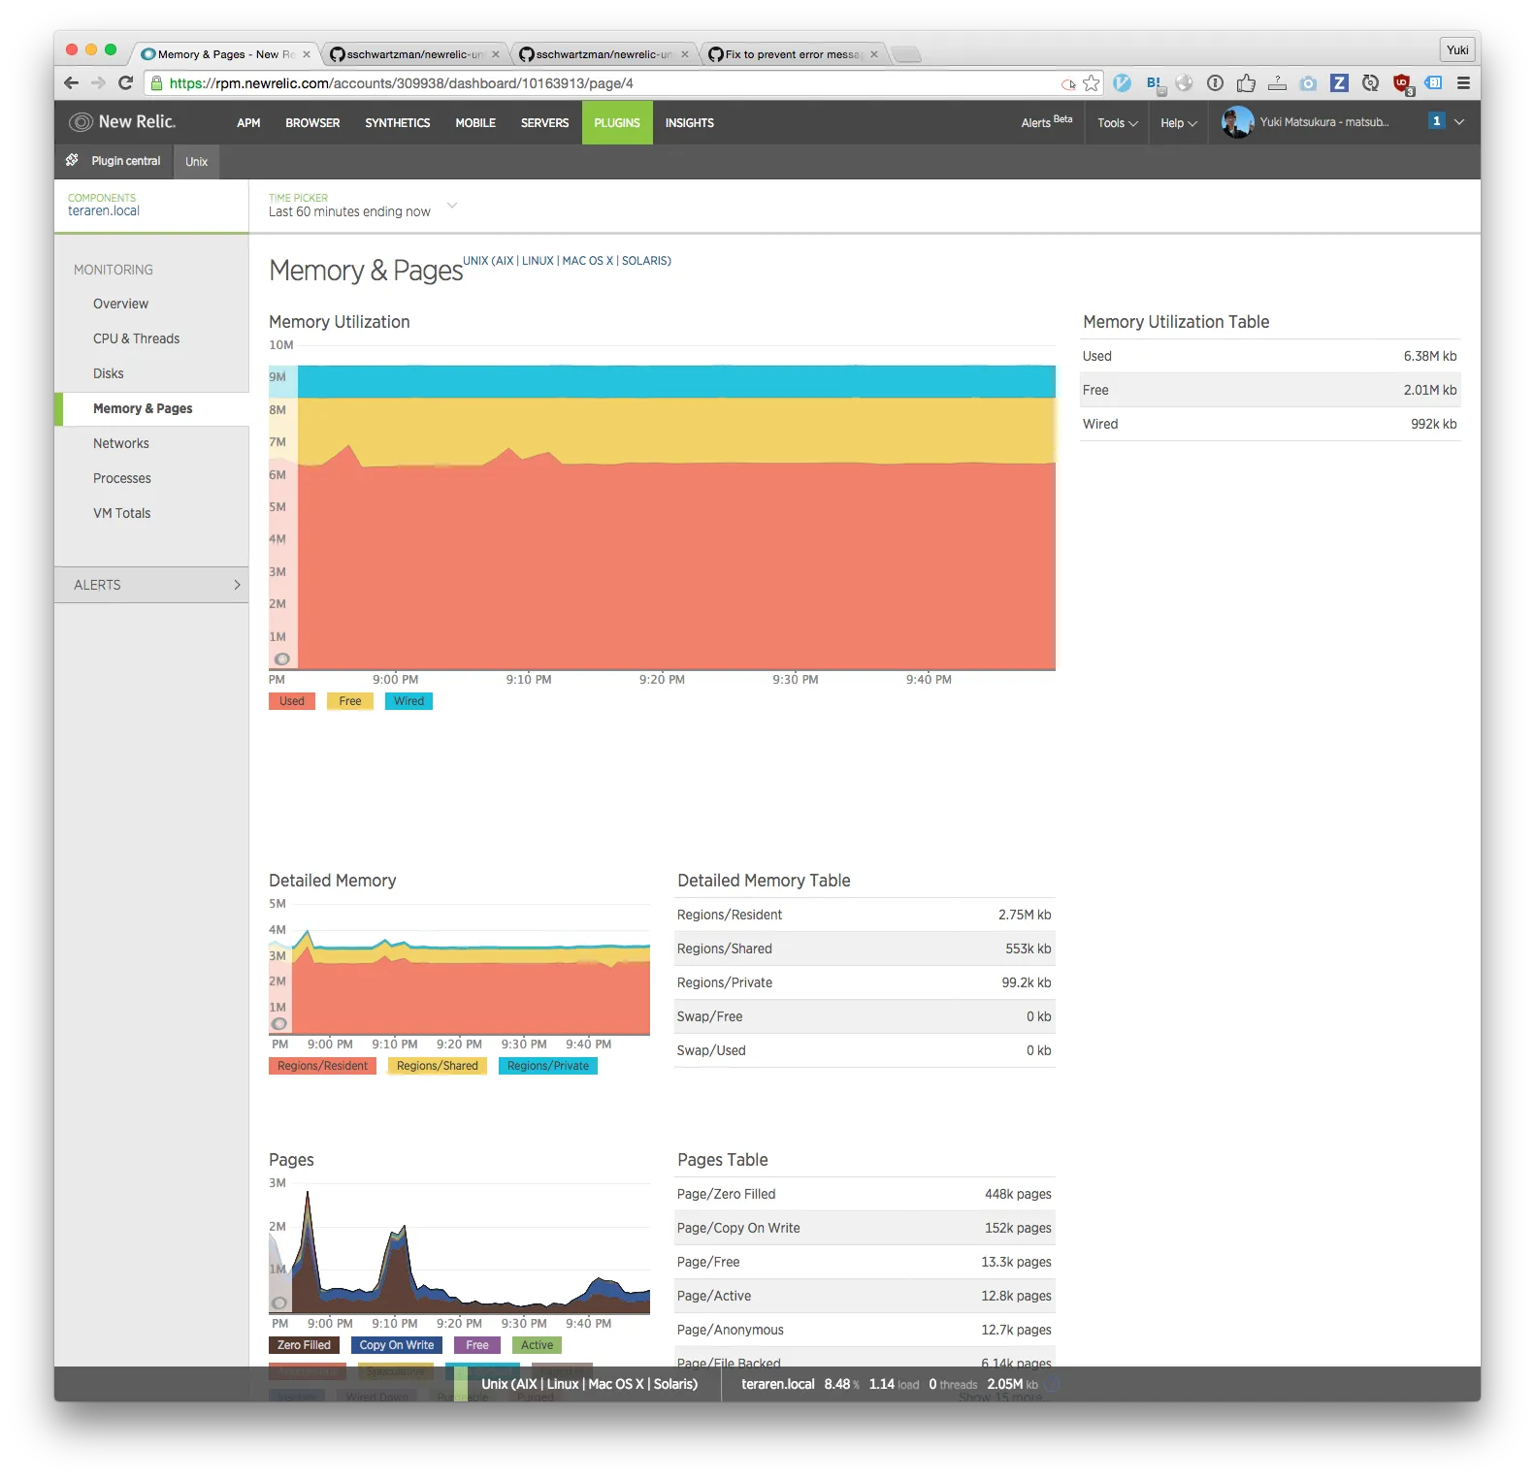Viewport: 1535px width, 1479px height.
Task: Open the uBlock Origin shield icon
Action: pyautogui.click(x=1402, y=84)
